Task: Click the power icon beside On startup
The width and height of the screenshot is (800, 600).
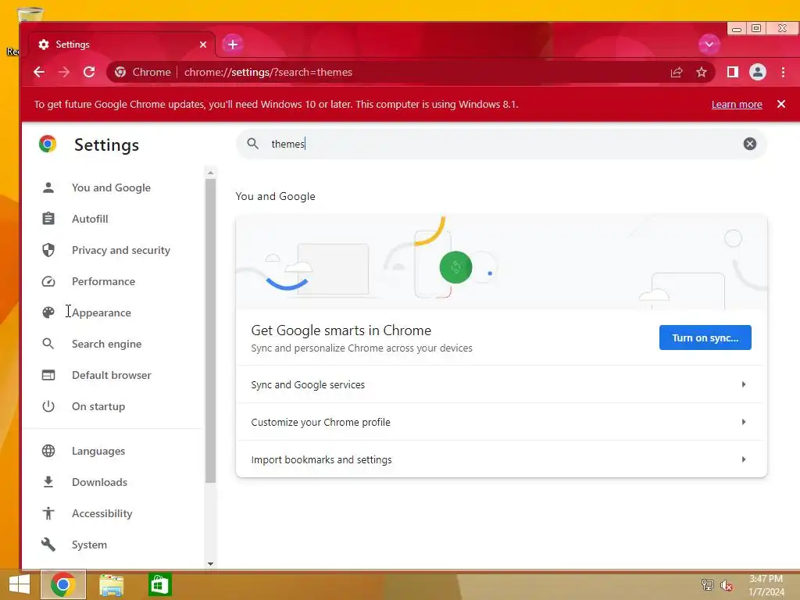Action: click(x=48, y=406)
